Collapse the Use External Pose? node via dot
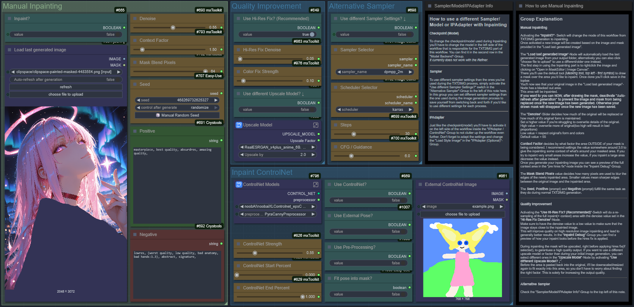Viewport: 634px width, 307px height. tap(329, 215)
